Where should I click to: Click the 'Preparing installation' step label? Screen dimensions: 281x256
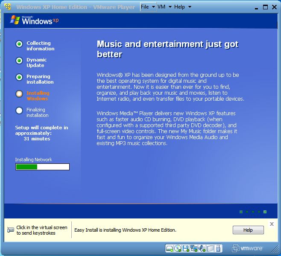pos(40,79)
